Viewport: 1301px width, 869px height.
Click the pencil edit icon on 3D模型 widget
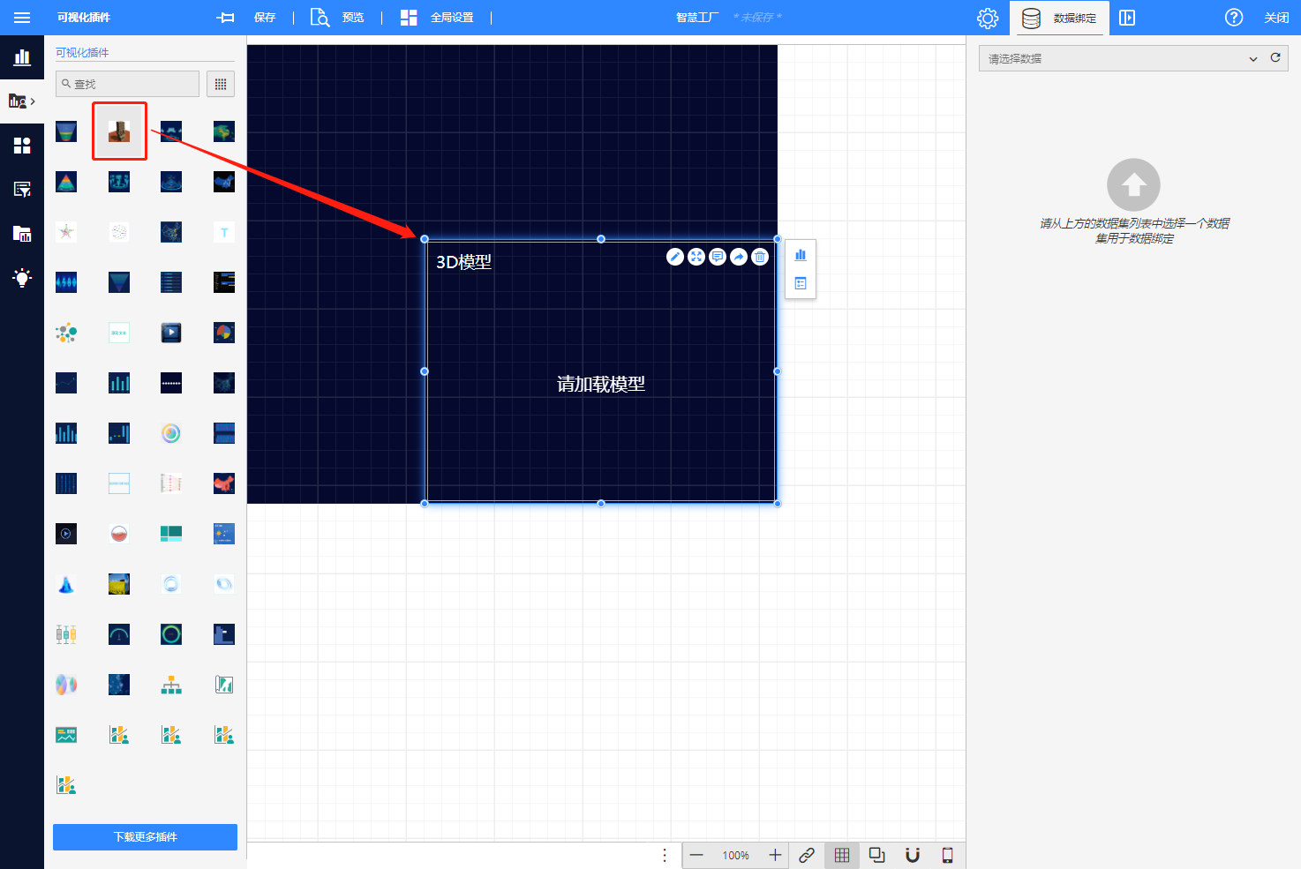point(675,257)
